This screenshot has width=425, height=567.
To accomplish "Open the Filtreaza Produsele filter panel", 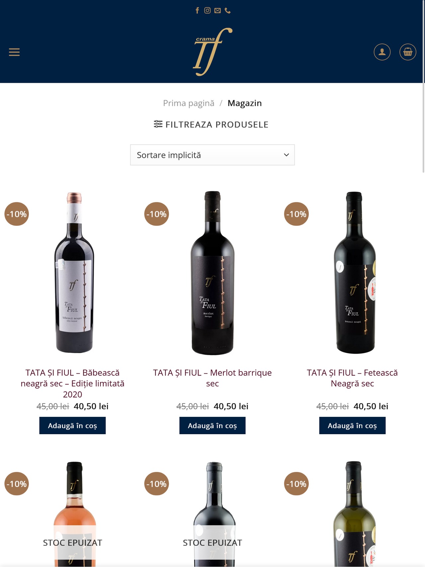I will pyautogui.click(x=211, y=125).
